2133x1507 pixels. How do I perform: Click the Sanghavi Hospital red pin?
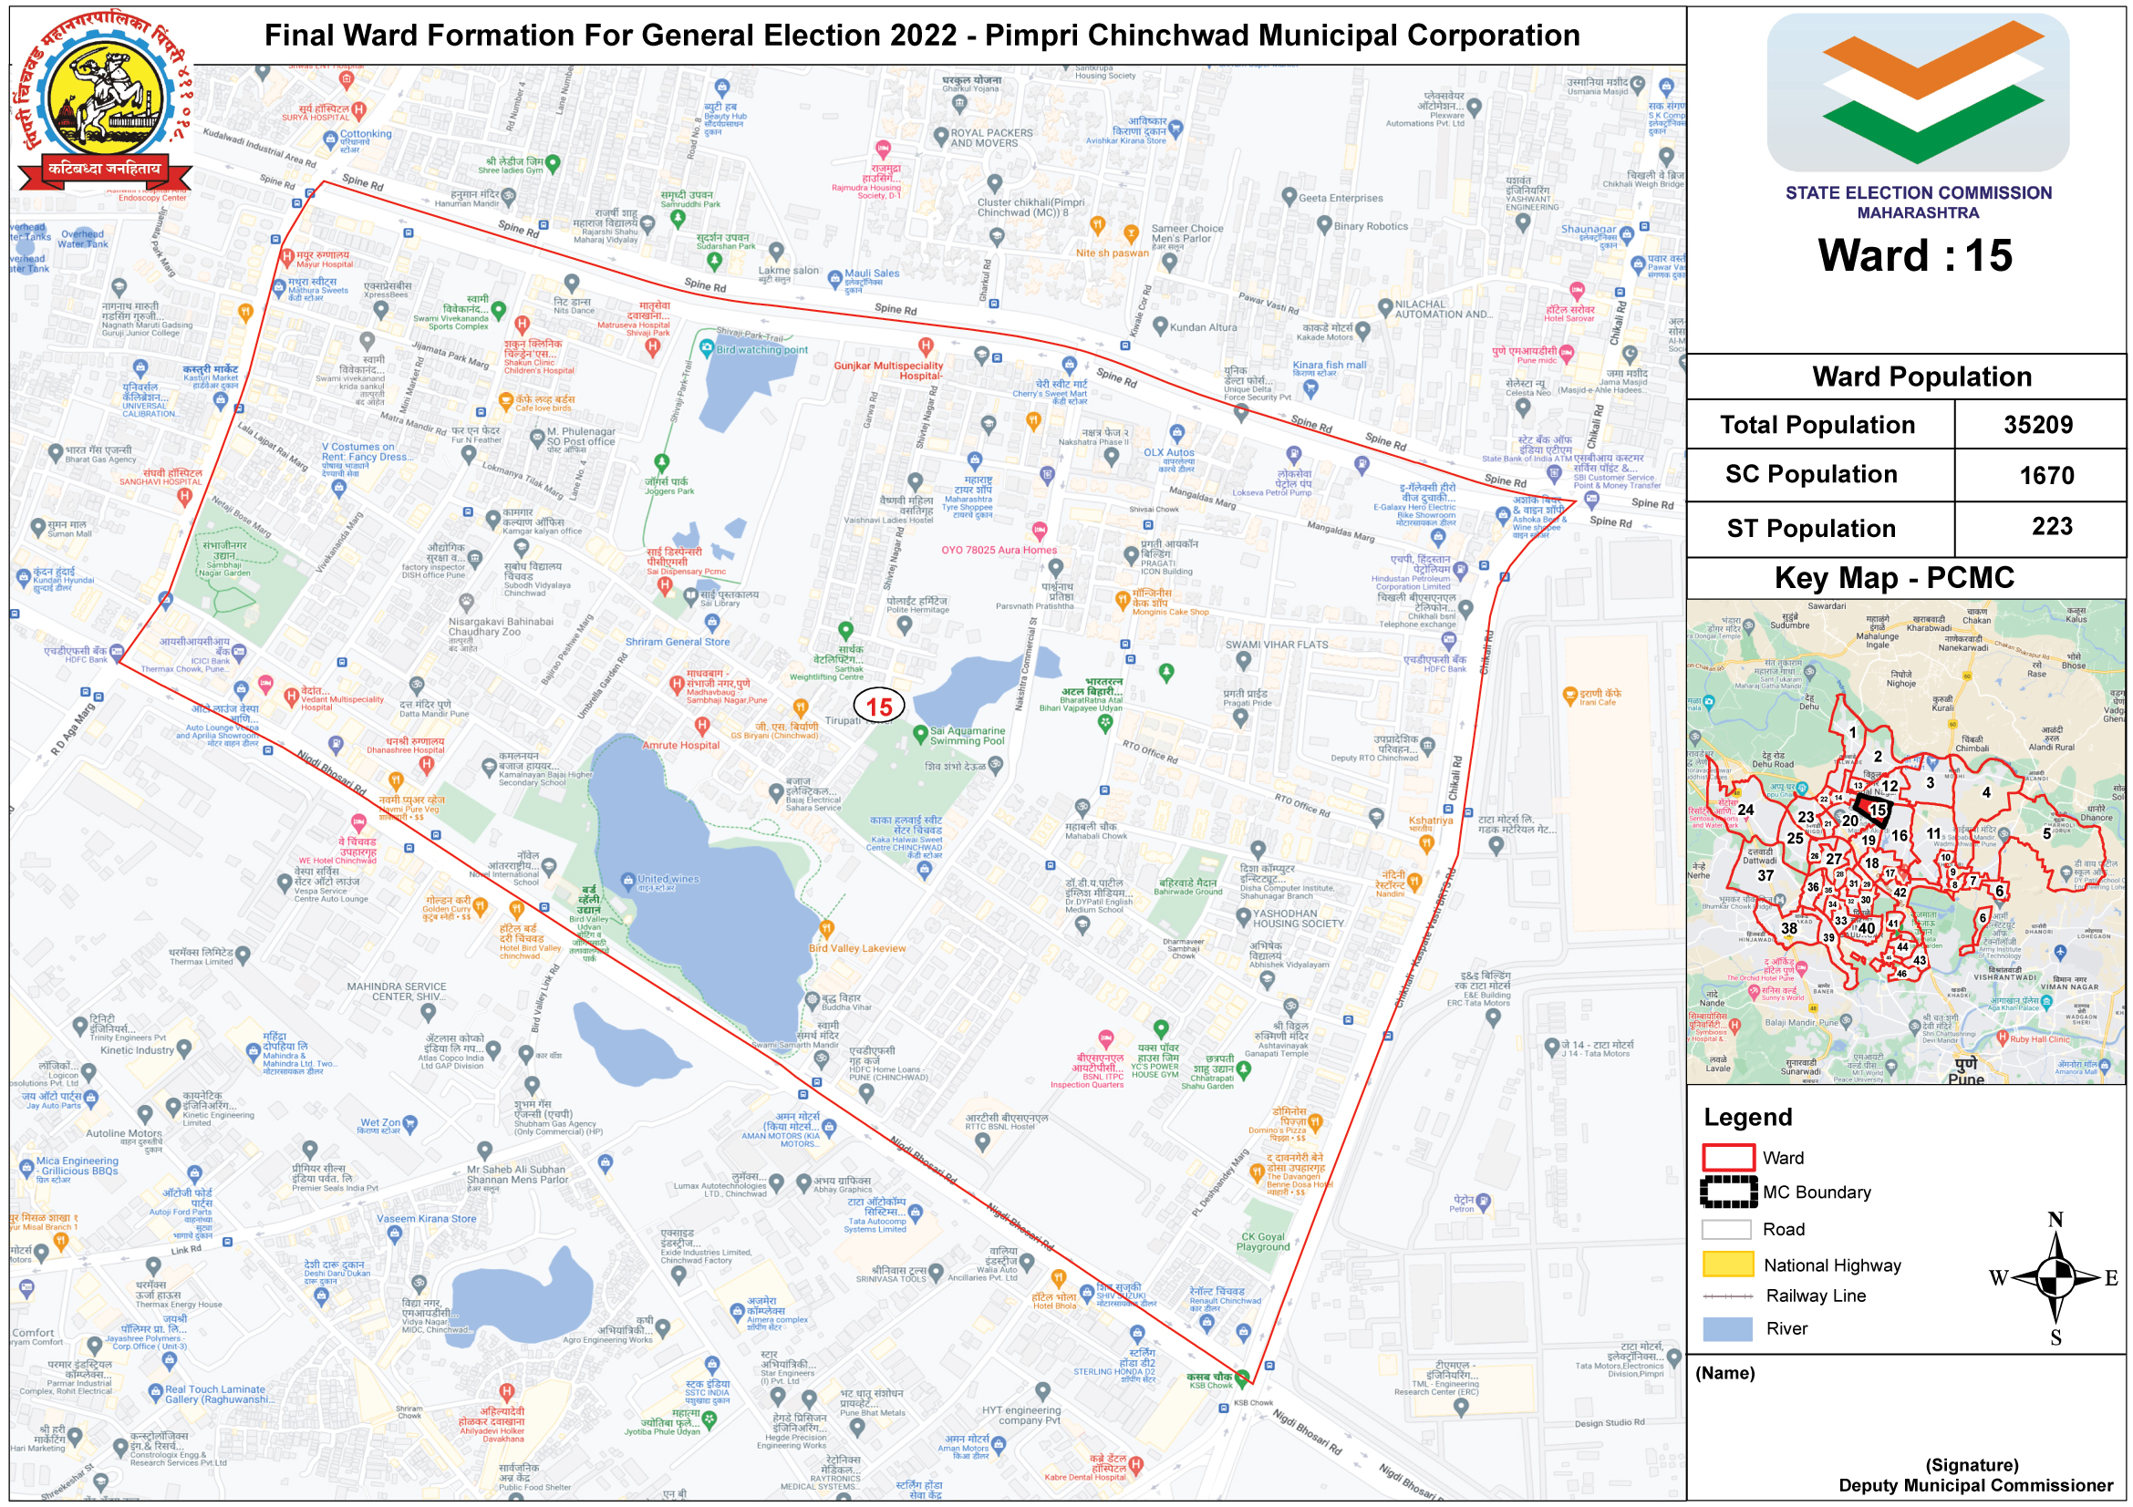coord(184,496)
